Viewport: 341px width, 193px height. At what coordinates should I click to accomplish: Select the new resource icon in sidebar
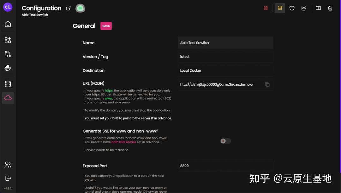8,40
